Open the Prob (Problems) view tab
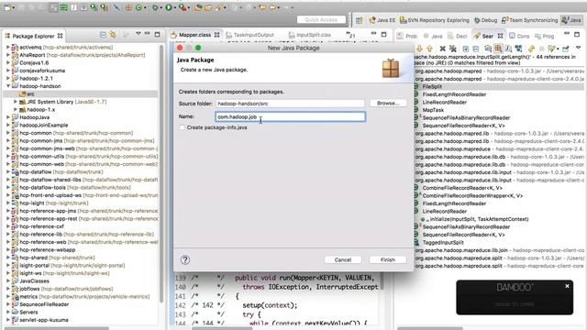The width and height of the screenshot is (587, 330). (x=407, y=36)
